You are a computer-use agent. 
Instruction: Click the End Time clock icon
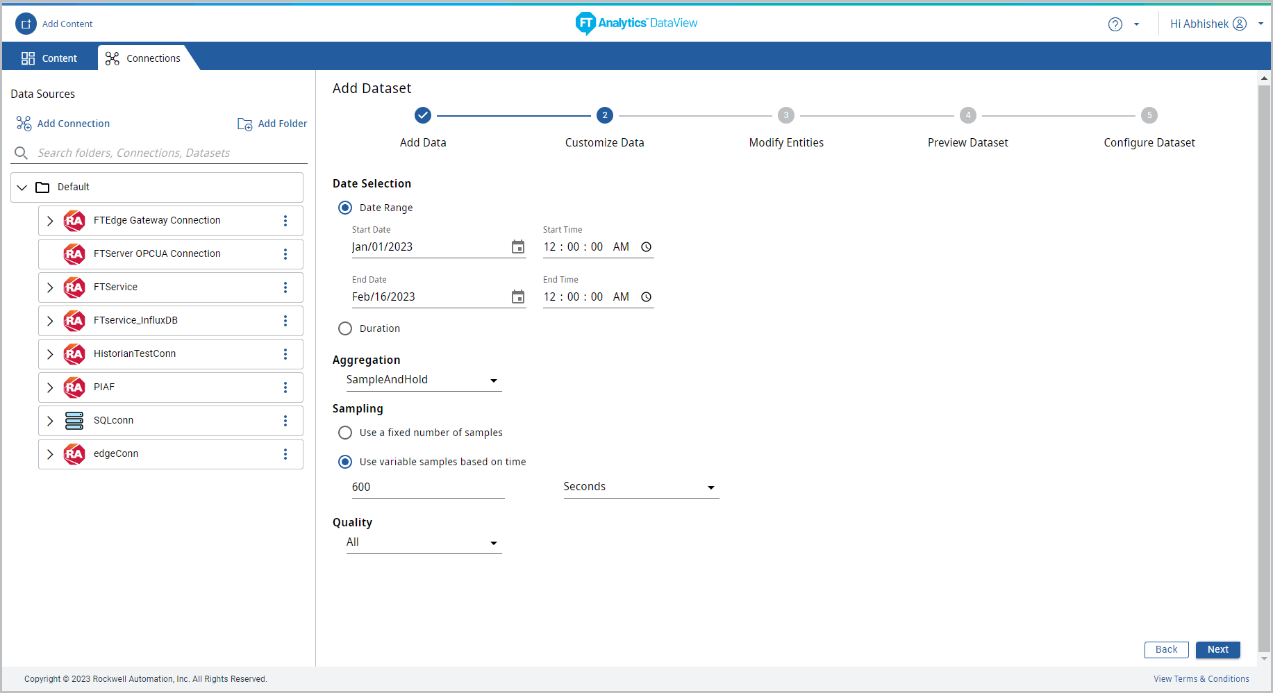[646, 297]
